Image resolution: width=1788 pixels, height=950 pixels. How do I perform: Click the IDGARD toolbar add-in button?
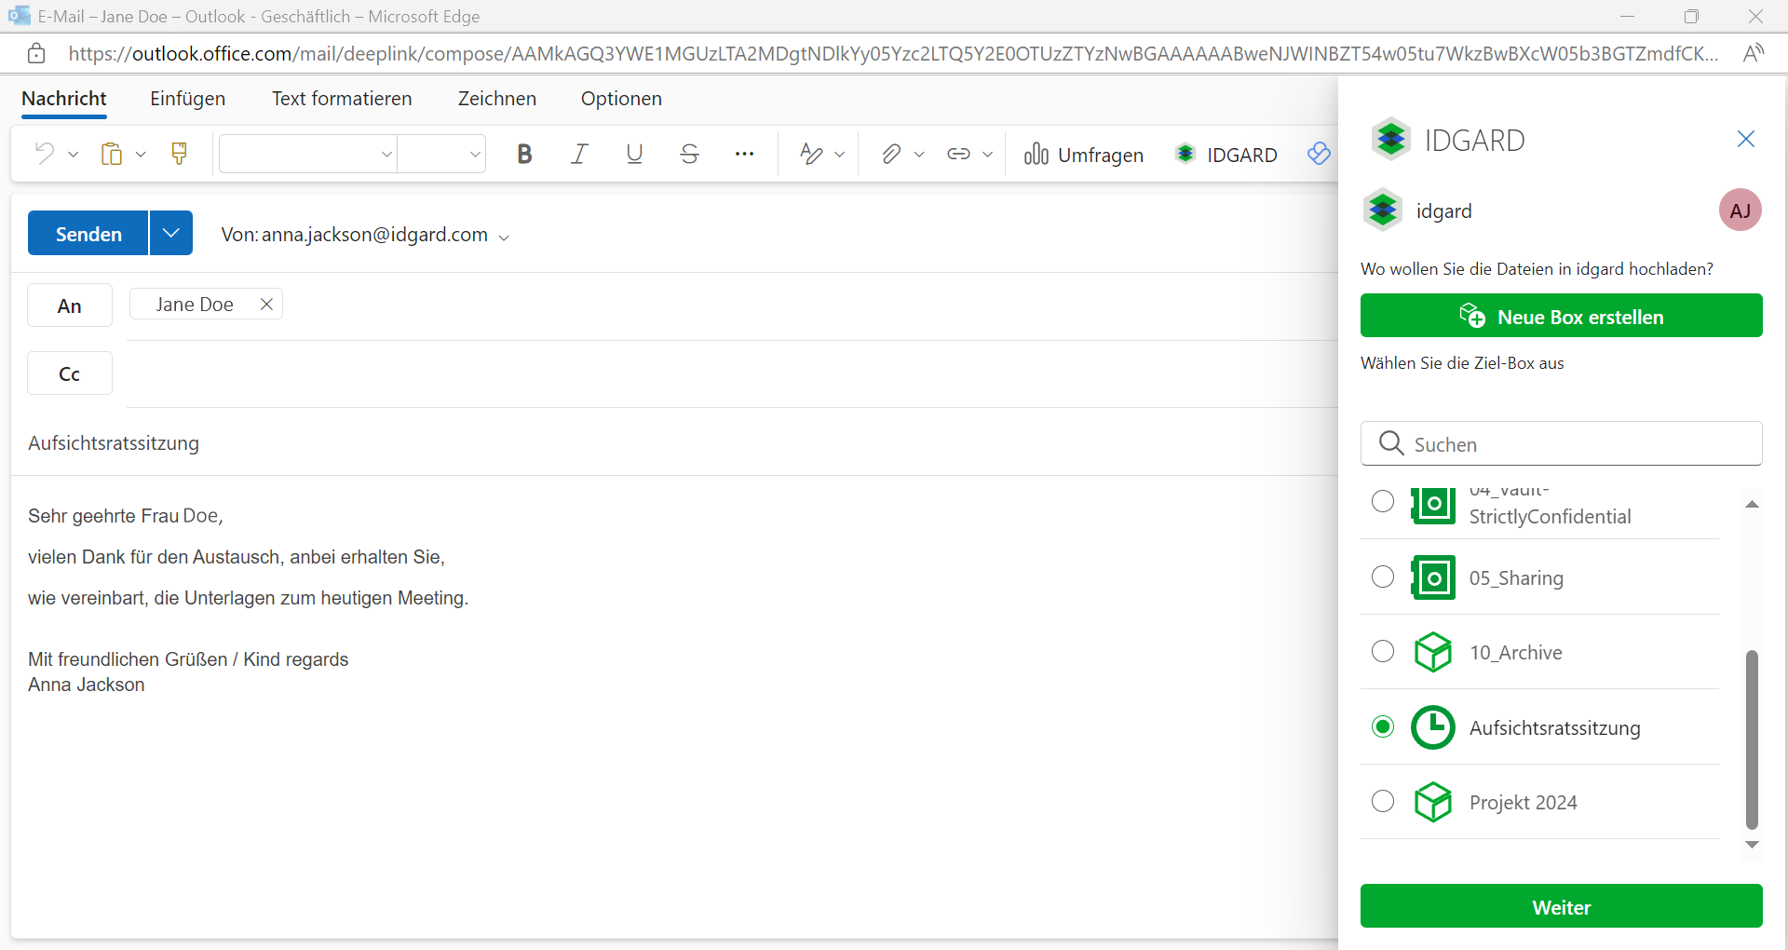(1226, 155)
